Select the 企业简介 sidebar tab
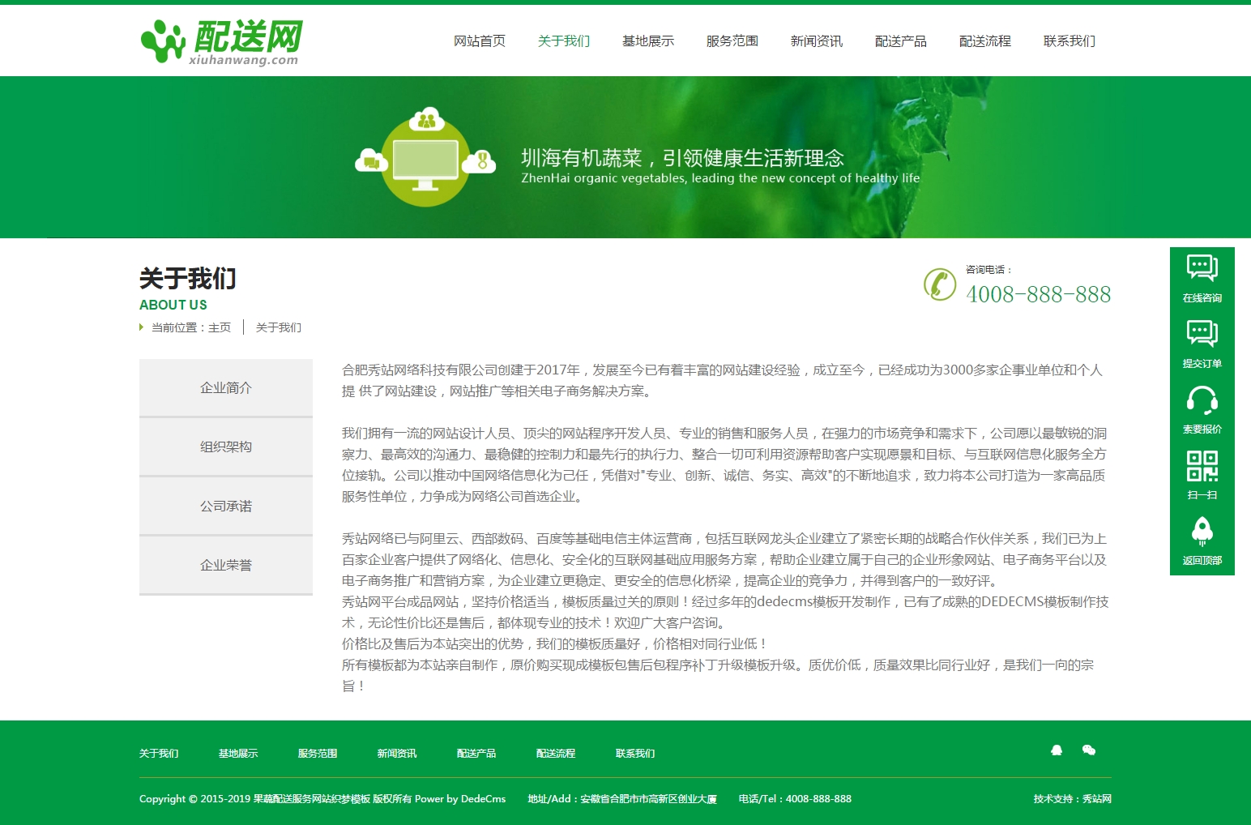This screenshot has height=825, width=1251. 226,388
